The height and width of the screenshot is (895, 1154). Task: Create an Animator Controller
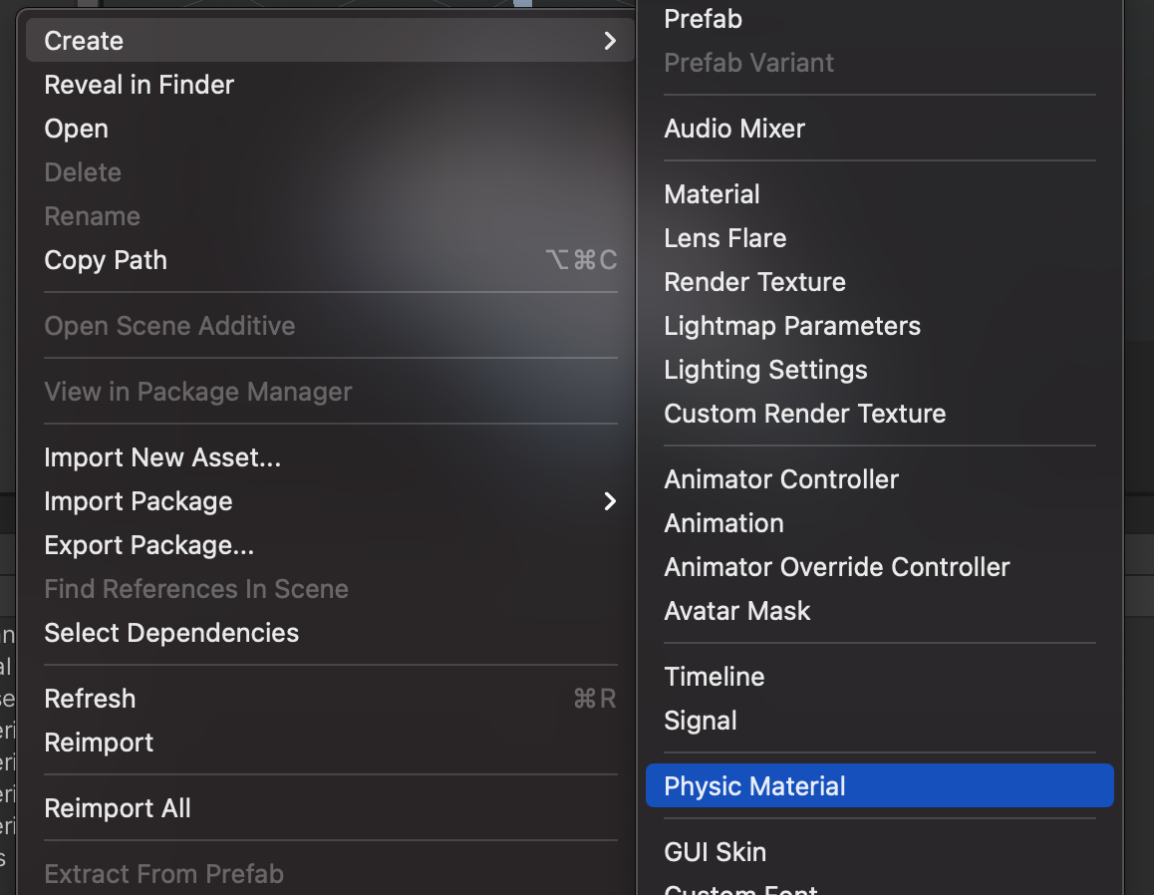(x=781, y=479)
